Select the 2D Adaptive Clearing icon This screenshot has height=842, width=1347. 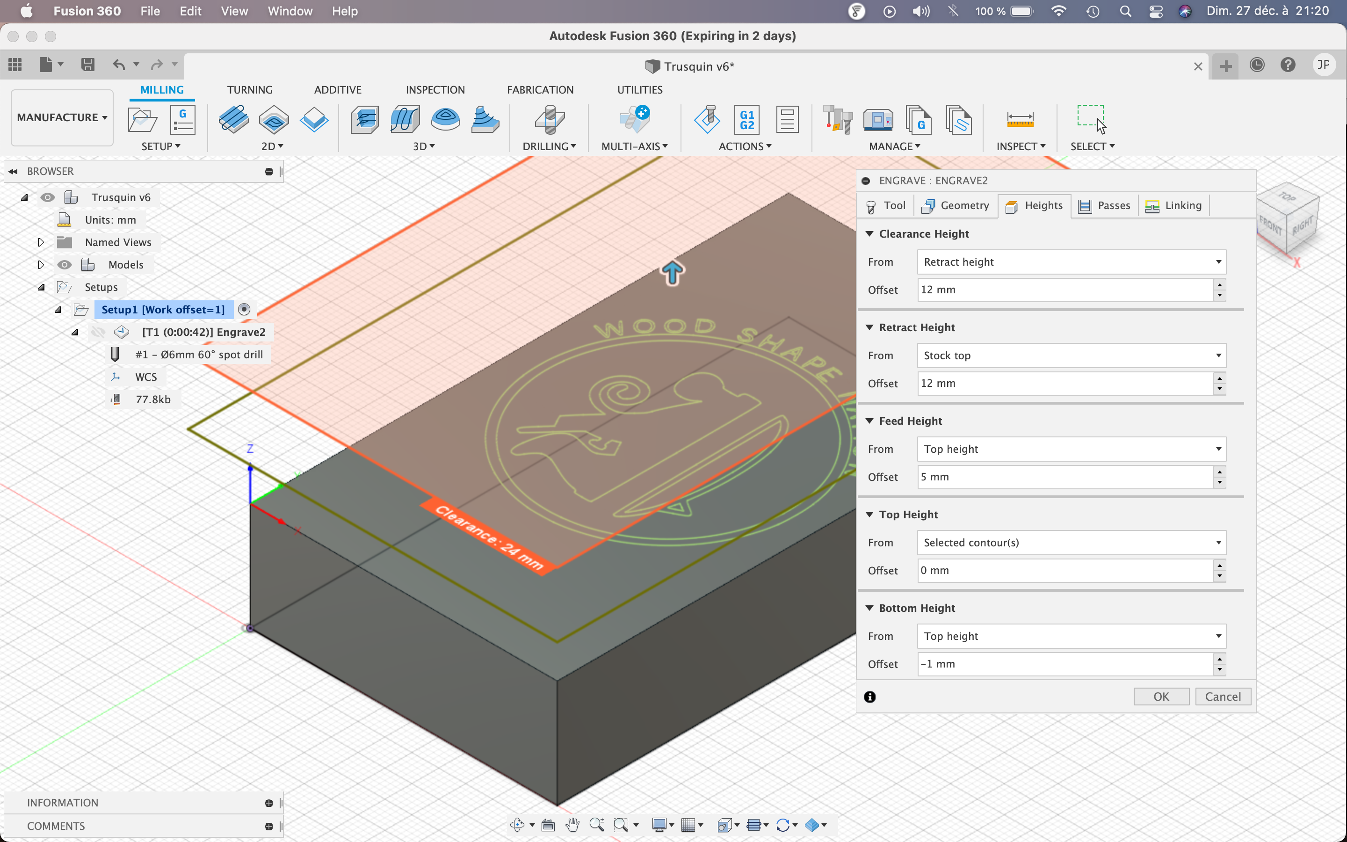pos(234,120)
